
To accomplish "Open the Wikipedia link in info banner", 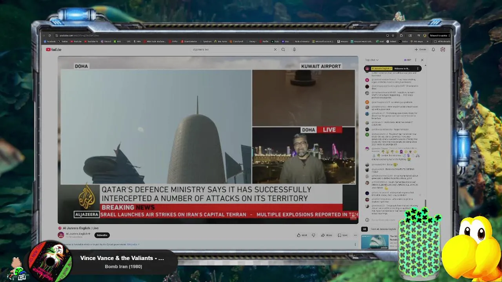I will (133, 244).
